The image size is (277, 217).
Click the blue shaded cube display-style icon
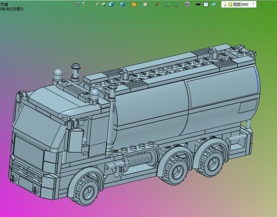coord(111,4)
